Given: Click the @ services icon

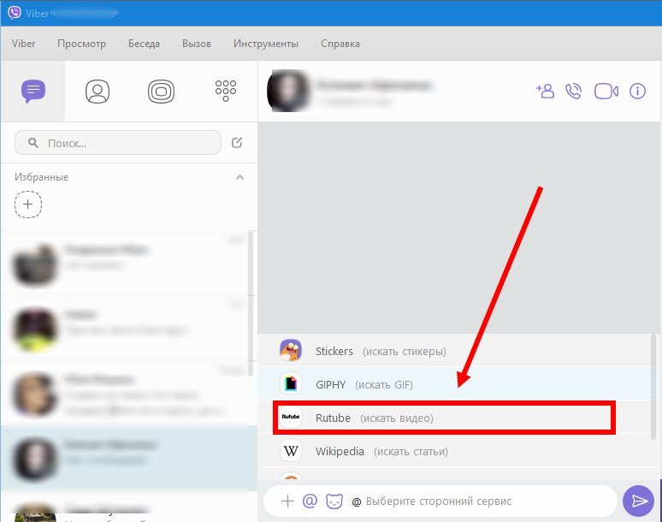Looking at the screenshot, I should coord(310,501).
